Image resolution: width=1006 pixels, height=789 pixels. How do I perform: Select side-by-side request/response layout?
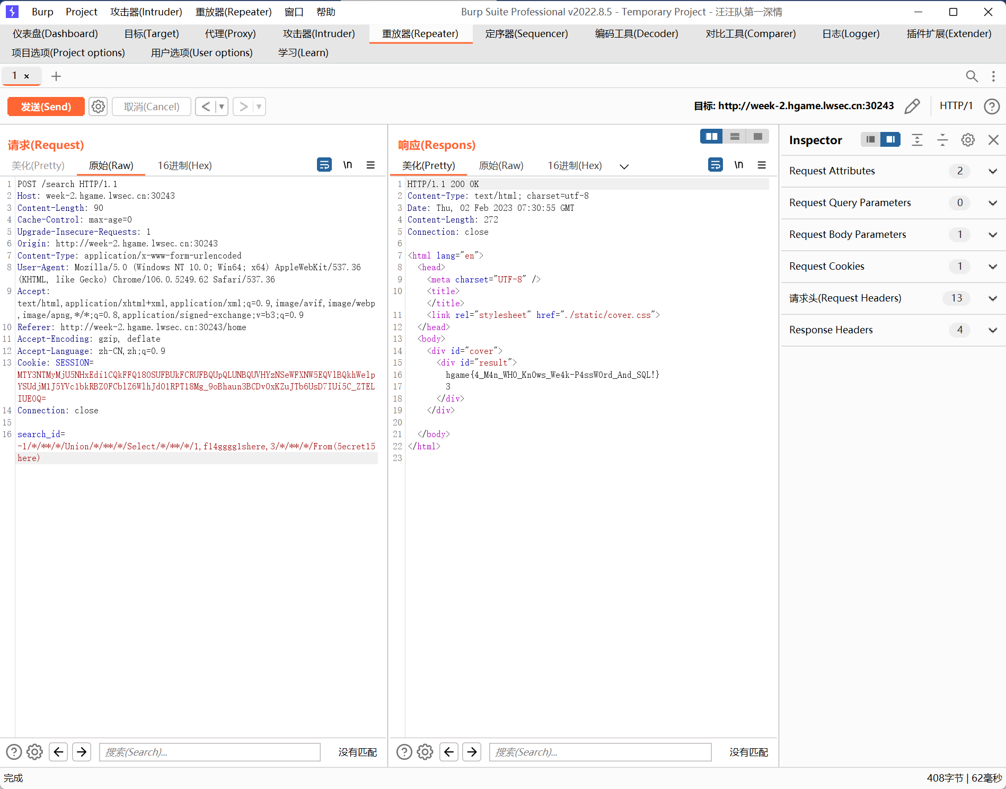[711, 137]
